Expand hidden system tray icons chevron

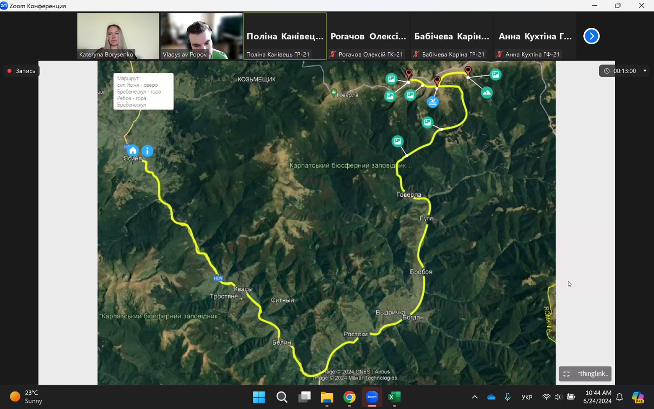pos(475,397)
